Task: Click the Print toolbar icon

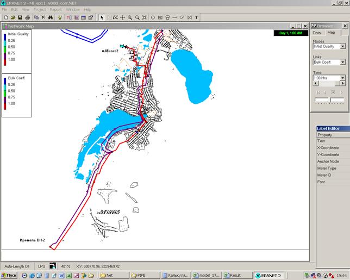Action: [27, 17]
